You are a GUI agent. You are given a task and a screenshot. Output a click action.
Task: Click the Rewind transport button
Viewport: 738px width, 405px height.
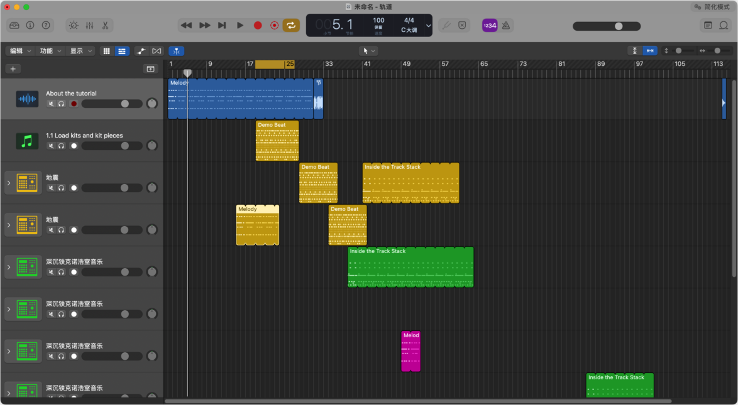[186, 25]
